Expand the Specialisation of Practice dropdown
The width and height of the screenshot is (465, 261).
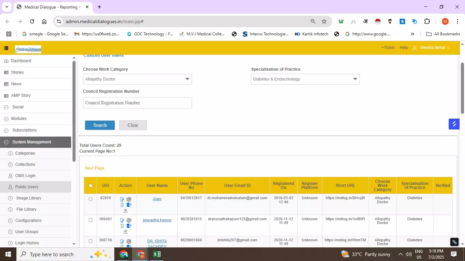pyautogui.click(x=305, y=79)
